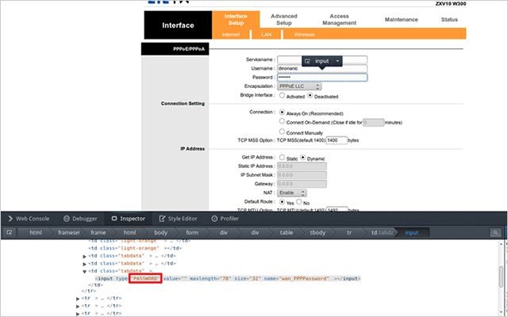This screenshot has height=317, width=508.
Task: Open the Encapsulation PPPoE LLC dropdown
Action: 298,86
